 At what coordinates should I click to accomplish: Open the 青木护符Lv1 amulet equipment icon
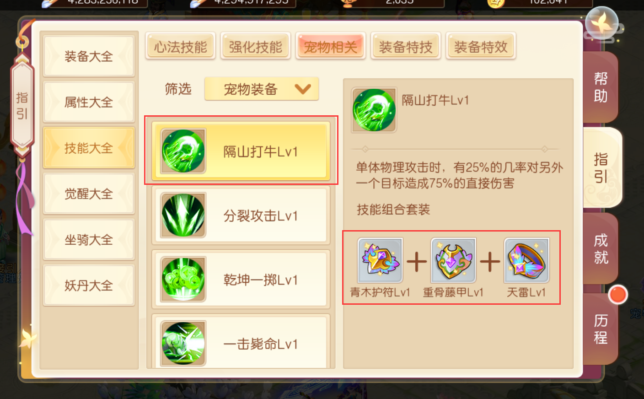tap(380, 260)
